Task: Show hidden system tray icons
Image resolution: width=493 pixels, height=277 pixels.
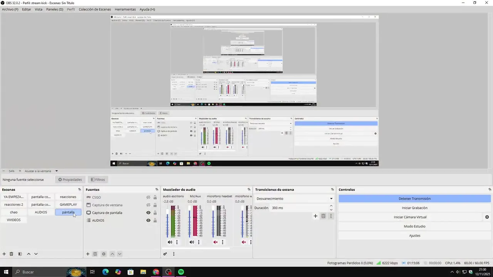Action: click(x=451, y=272)
